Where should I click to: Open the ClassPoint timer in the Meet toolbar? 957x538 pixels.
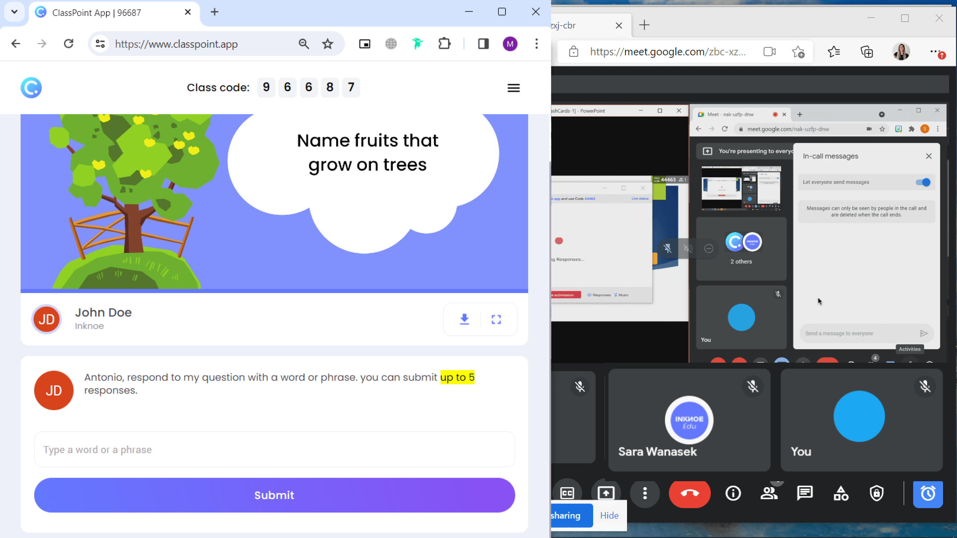[x=928, y=494]
